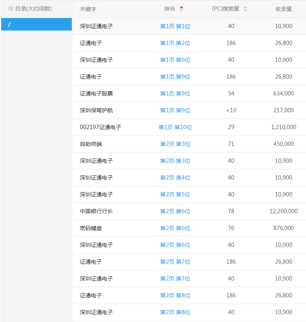
Task: Click the 第2页 第3位 link for 自助终端
Action: (175, 144)
